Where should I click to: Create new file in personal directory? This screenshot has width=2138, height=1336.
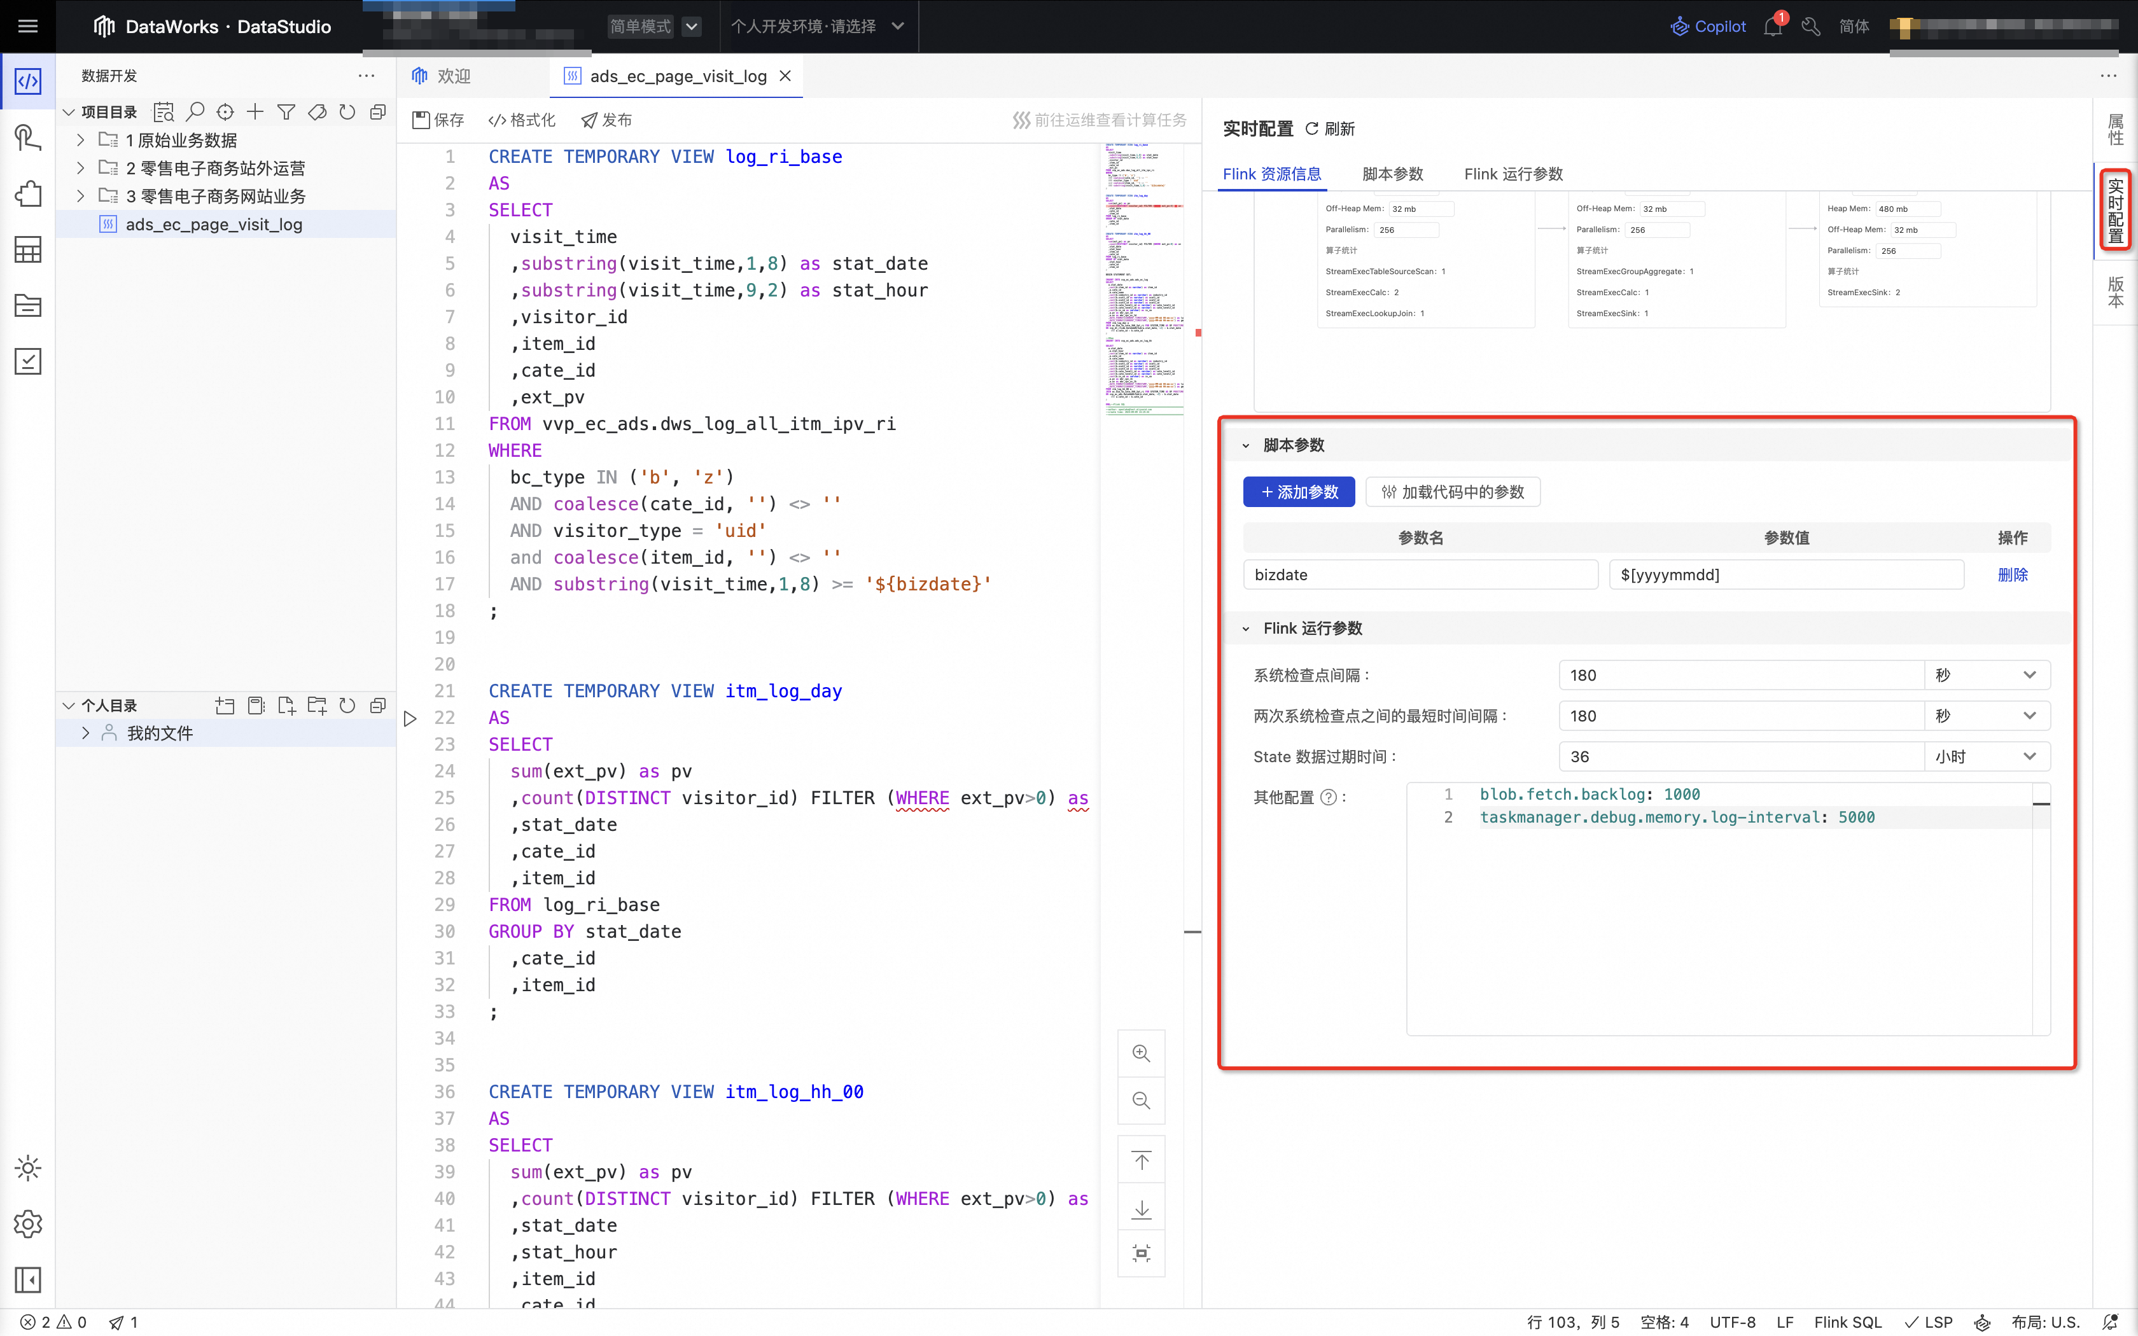point(286,705)
